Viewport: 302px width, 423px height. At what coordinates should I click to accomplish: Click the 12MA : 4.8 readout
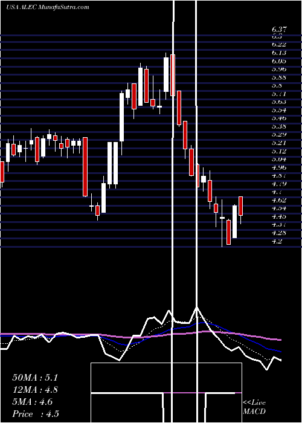[x=35, y=390]
